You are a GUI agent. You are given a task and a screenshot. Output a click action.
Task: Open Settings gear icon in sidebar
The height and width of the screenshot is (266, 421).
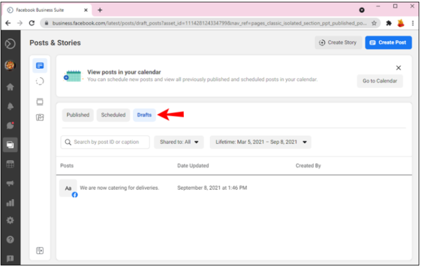pos(10,220)
